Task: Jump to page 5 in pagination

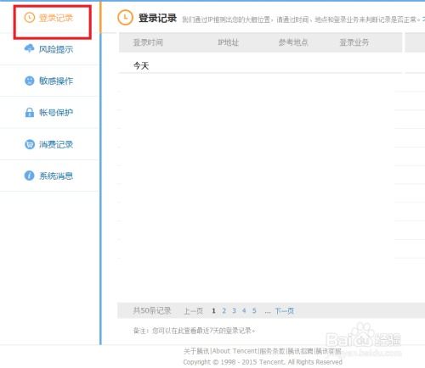Action: pyautogui.click(x=254, y=311)
